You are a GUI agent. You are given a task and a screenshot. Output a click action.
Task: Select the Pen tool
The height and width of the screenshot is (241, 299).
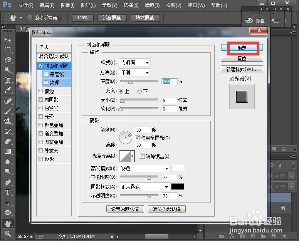click(8, 182)
